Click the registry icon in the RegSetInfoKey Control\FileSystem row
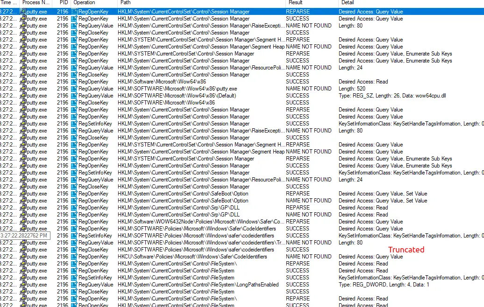 point(74,278)
